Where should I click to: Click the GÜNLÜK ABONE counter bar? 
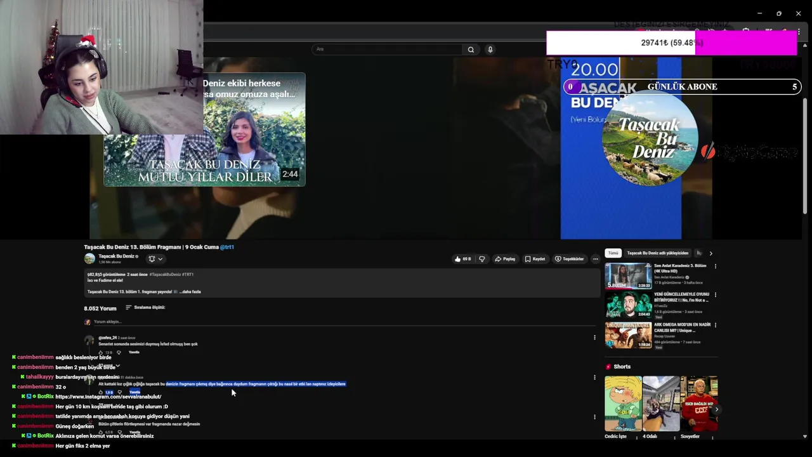click(x=683, y=87)
